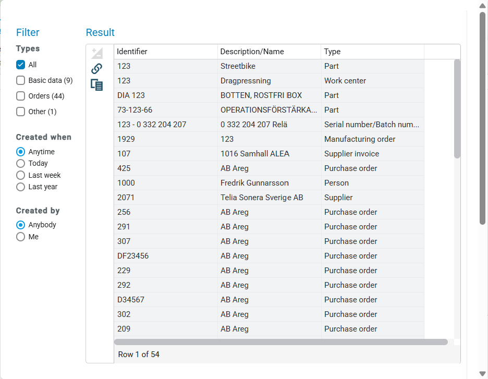Click the copy list icon in result toolbar
This screenshot has height=379, width=488.
[97, 84]
